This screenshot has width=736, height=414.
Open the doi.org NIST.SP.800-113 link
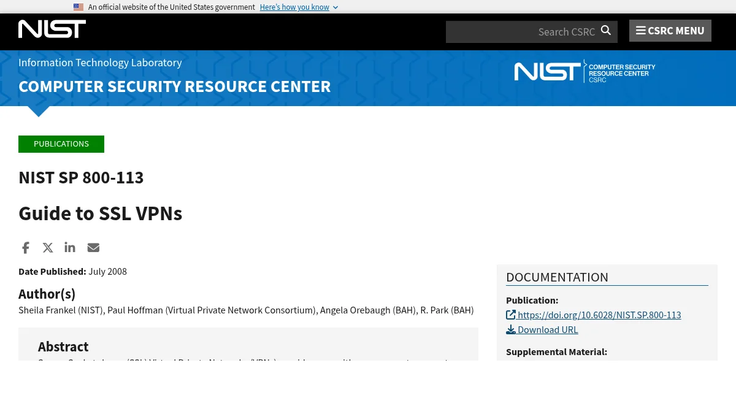click(594, 315)
